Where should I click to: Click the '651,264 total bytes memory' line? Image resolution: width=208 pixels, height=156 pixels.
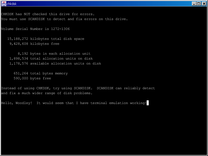point(41,73)
